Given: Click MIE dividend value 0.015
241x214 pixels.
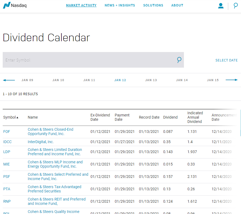Looking at the screenshot, I should pyautogui.click(x=168, y=164).
